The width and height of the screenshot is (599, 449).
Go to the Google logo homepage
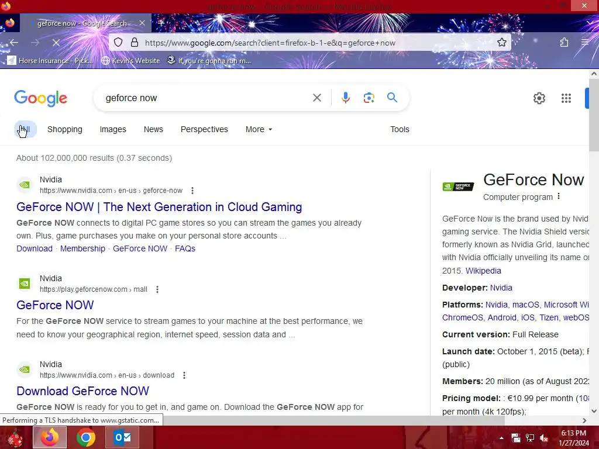point(40,98)
